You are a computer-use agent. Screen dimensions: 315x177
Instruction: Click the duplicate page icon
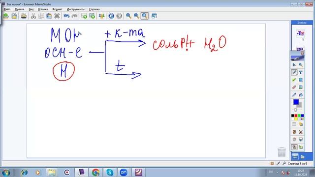(x=92, y=16)
